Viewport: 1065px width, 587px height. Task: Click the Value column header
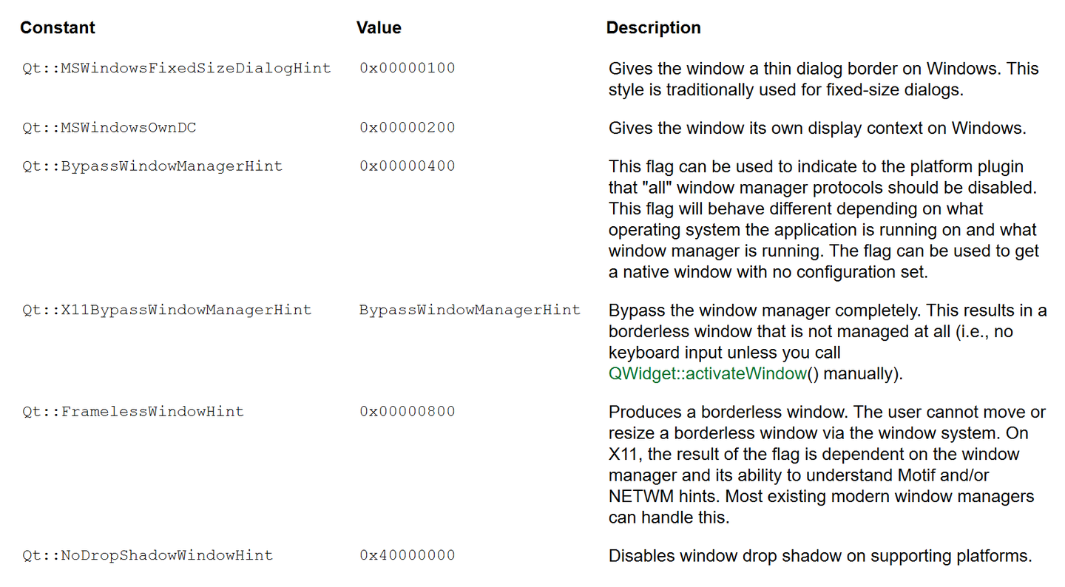pos(379,28)
